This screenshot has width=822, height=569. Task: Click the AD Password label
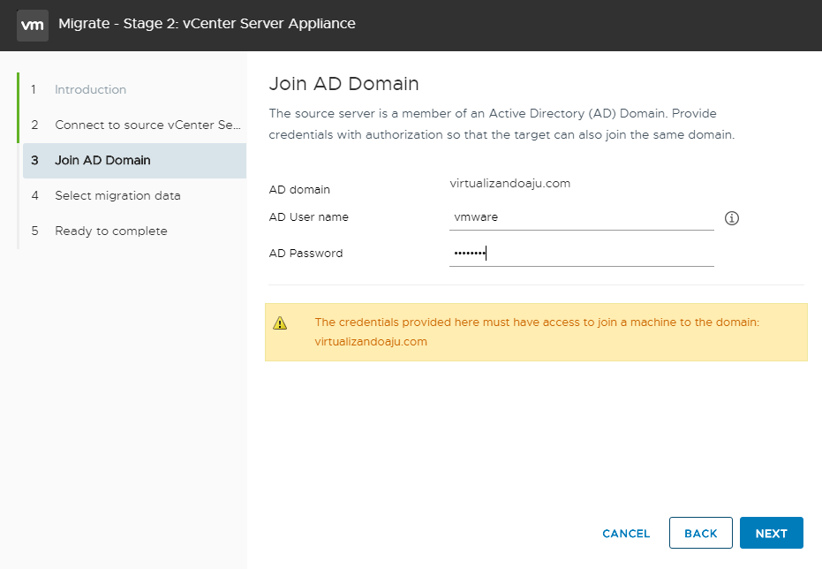click(x=305, y=254)
